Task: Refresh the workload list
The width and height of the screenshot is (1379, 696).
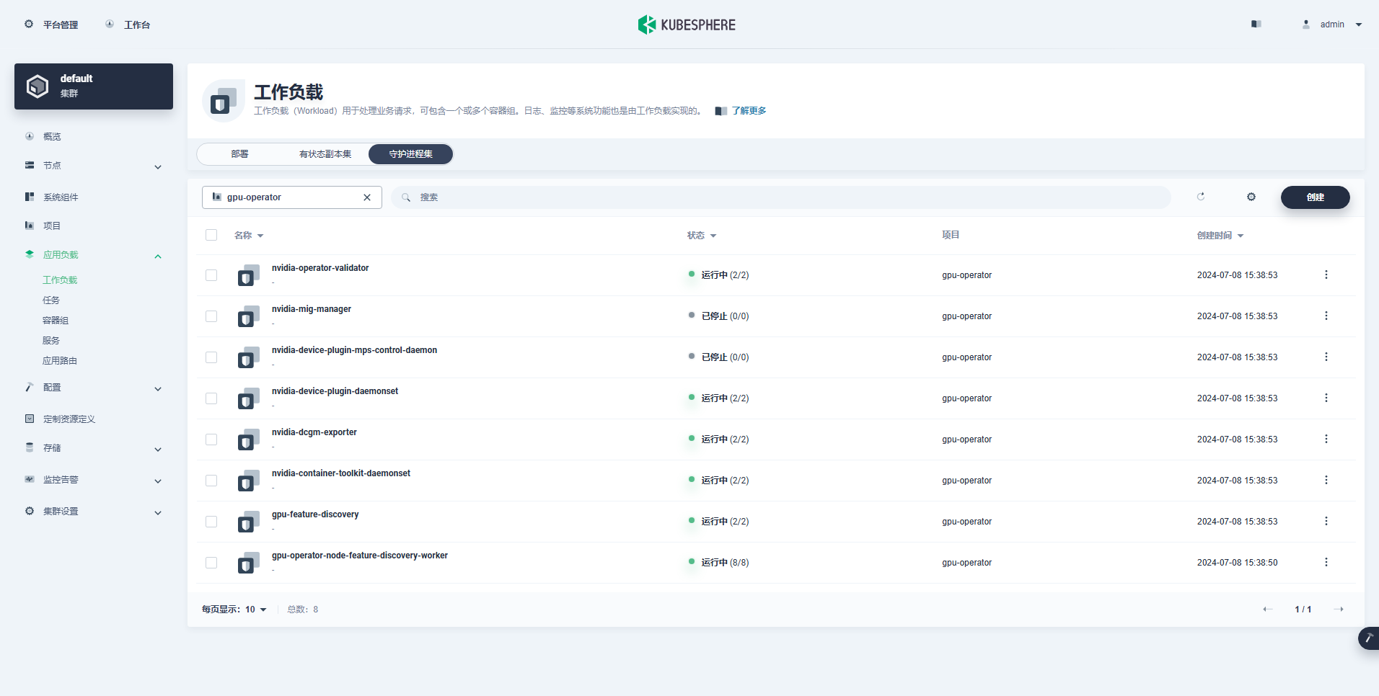Action: (x=1201, y=197)
